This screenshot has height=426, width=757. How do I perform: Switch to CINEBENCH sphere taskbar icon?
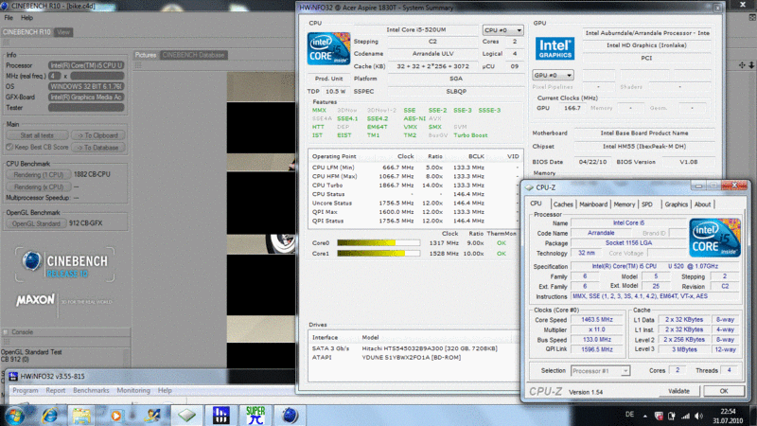click(290, 416)
